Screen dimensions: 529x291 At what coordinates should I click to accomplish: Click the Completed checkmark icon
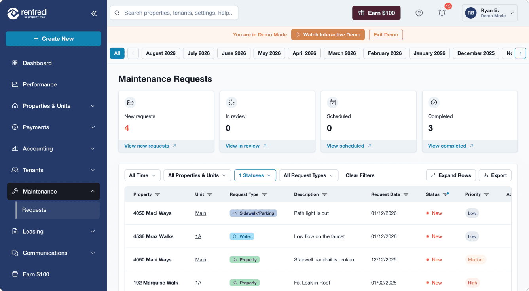pyautogui.click(x=434, y=103)
